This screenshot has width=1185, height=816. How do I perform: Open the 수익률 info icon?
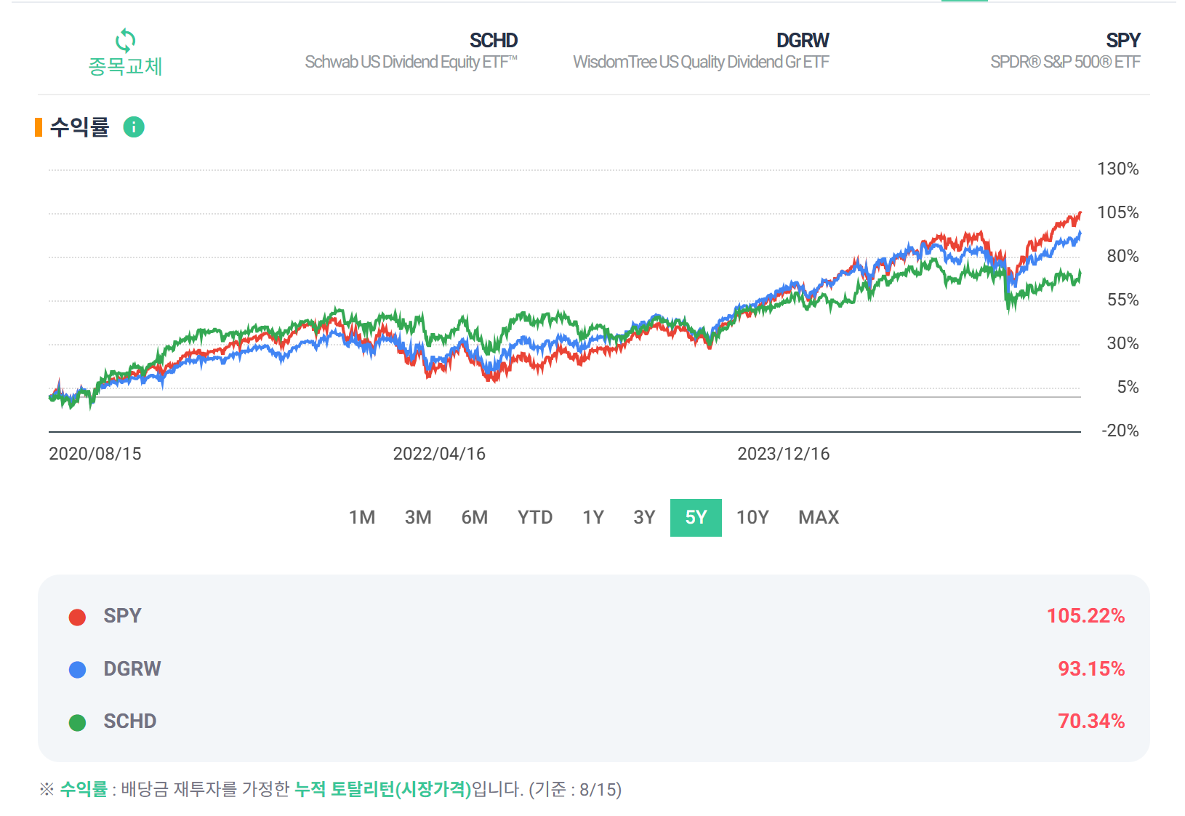(134, 127)
